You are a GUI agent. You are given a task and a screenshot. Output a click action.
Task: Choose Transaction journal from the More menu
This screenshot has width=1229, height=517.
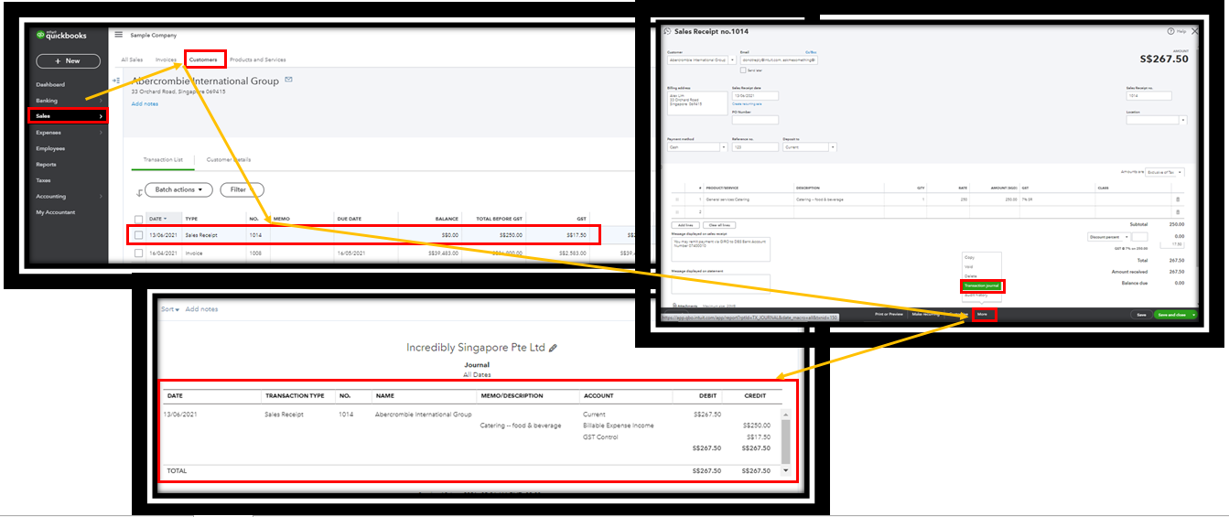(x=982, y=285)
